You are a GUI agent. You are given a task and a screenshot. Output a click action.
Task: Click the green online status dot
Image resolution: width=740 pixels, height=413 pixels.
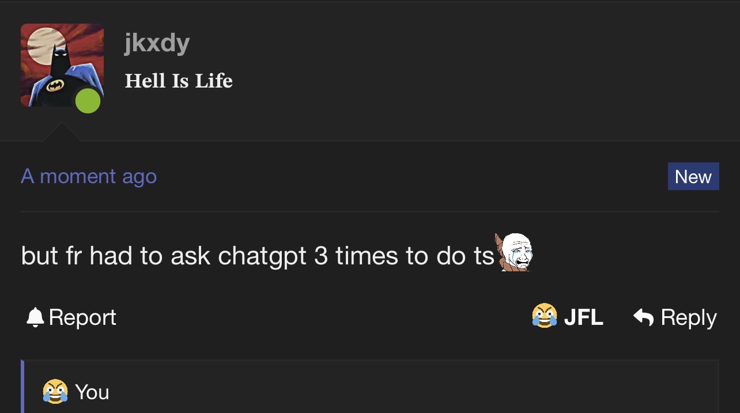[88, 101]
